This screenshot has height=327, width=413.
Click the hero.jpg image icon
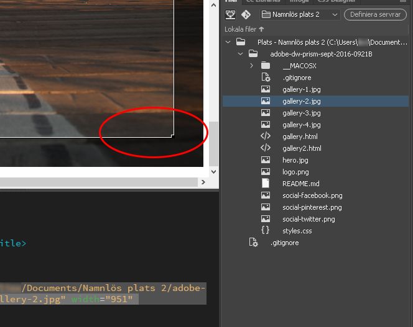266,160
